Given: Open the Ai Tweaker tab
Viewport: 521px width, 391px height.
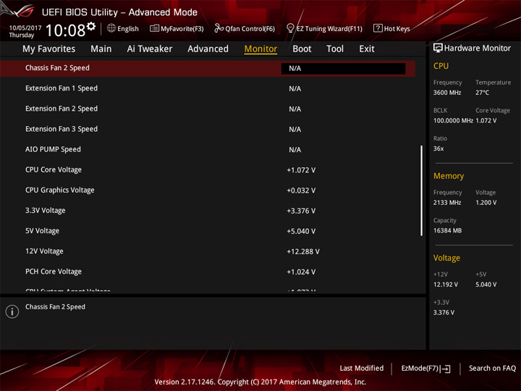Looking at the screenshot, I should tap(150, 49).
